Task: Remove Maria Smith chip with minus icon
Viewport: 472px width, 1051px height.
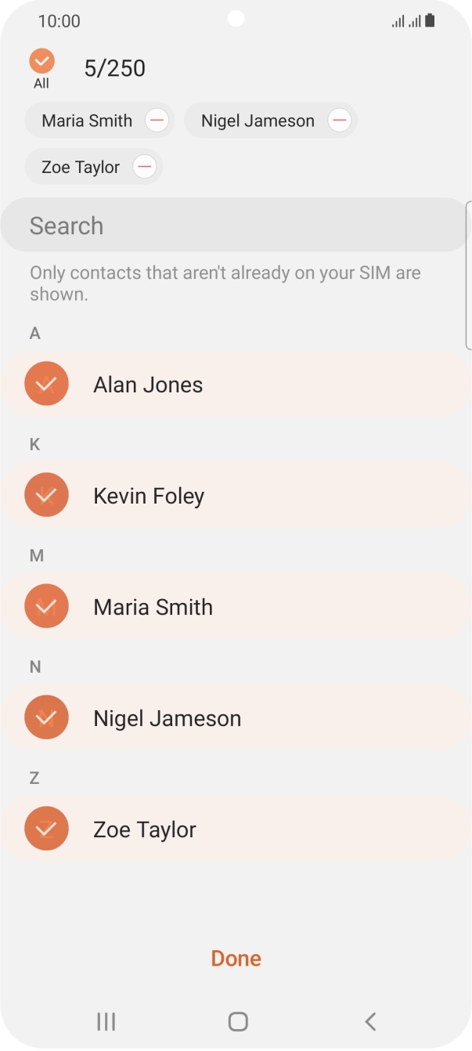Action: [x=157, y=121]
